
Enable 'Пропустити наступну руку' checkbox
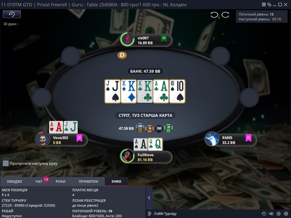(6, 163)
